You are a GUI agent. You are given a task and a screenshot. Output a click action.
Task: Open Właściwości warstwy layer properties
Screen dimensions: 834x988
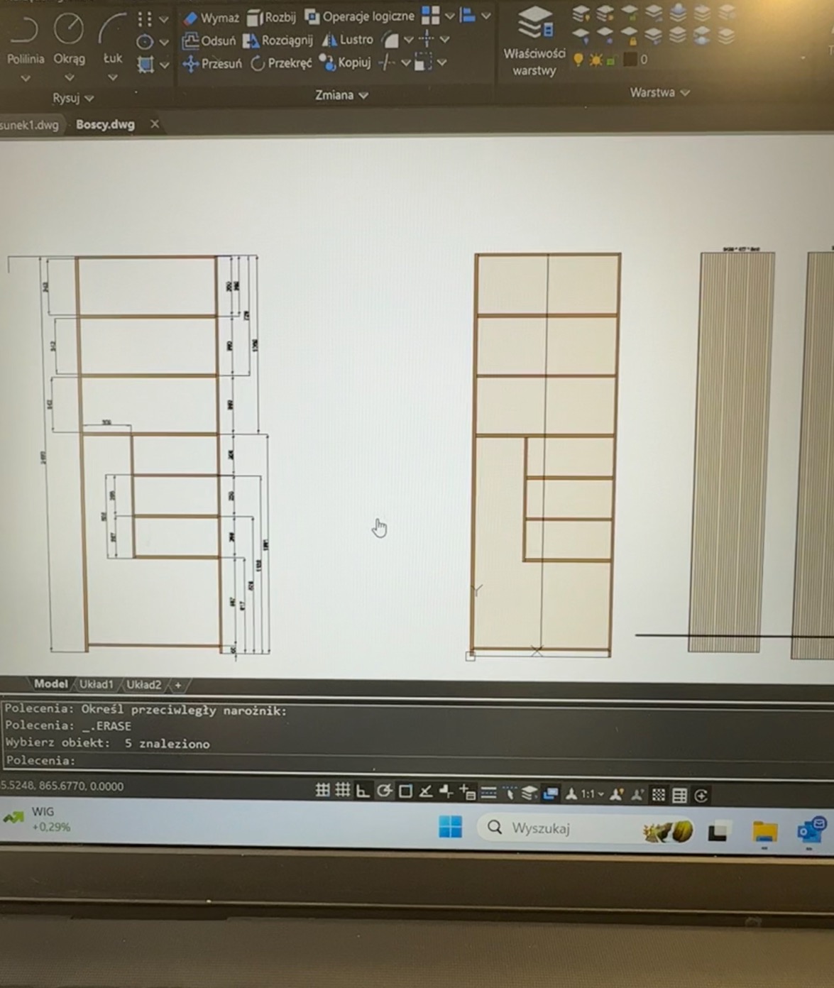(534, 41)
